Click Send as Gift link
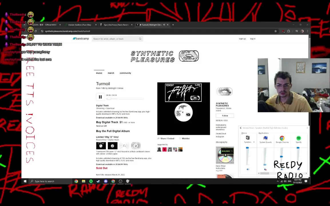This screenshot has width=330, height=206. click(102, 126)
